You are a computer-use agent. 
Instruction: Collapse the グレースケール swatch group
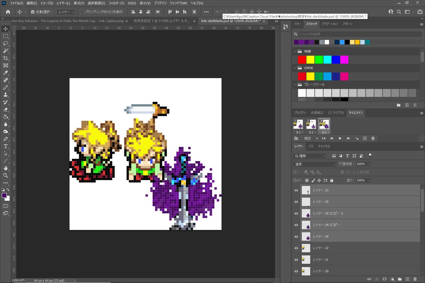294,85
